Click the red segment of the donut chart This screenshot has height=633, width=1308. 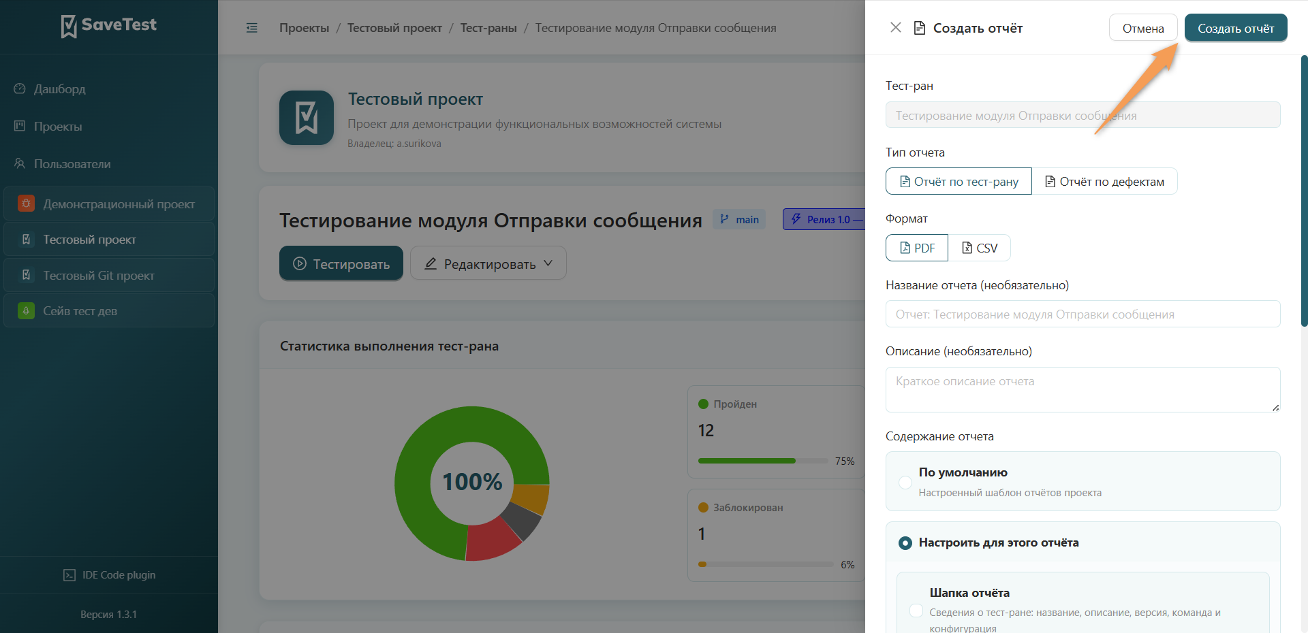(492, 541)
